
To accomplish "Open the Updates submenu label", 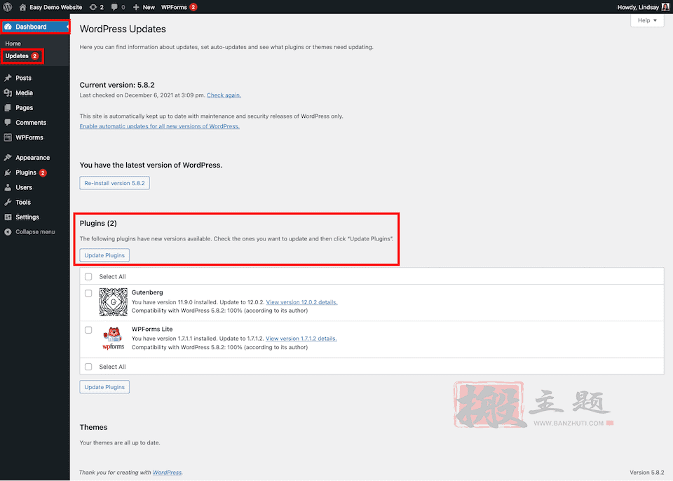I will [17, 56].
